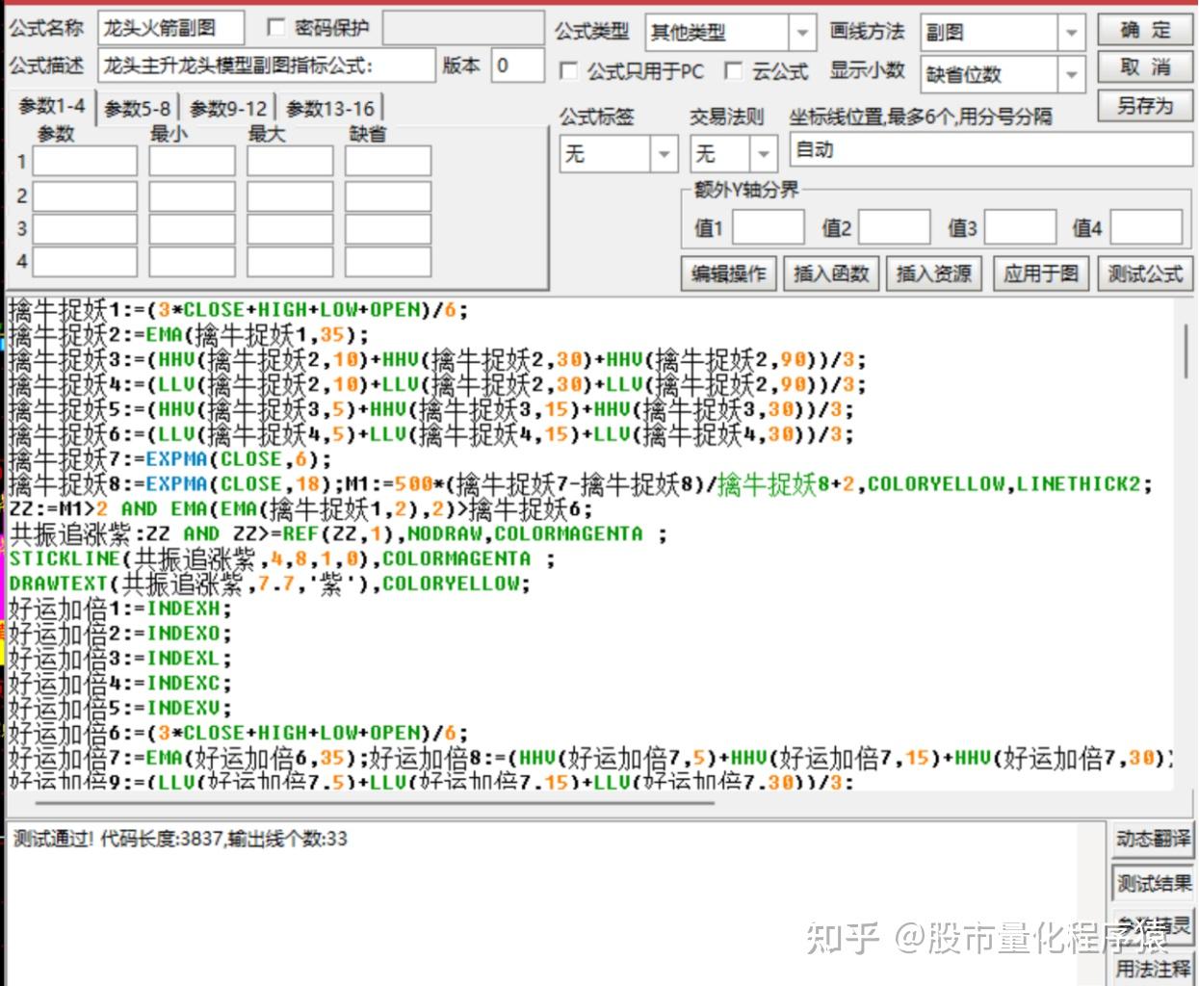Viewport: 1199px width, 986px height.
Task: Enable 公式只用于PC checkbox
Action: tap(569, 70)
